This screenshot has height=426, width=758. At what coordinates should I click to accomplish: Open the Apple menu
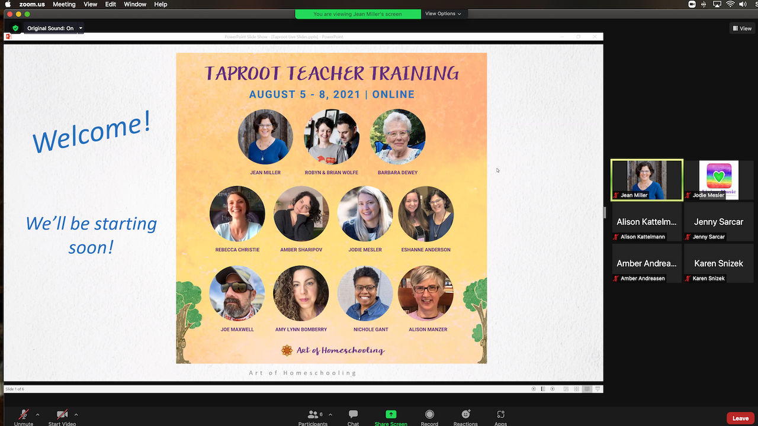(8, 4)
